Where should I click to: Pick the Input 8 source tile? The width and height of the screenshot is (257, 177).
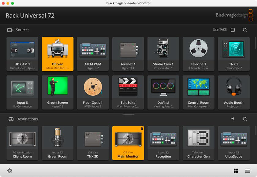coord(22,92)
